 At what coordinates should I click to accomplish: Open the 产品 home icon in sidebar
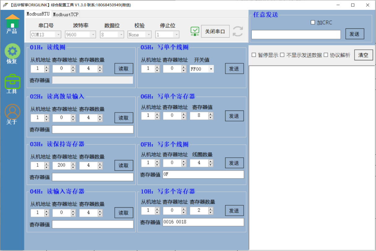click(12, 21)
